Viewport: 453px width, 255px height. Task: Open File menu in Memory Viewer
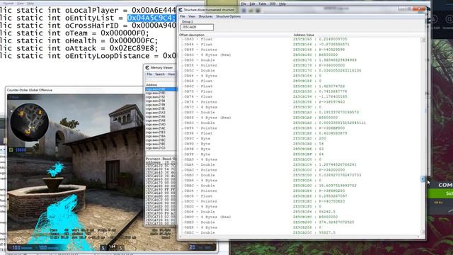[x=149, y=74]
